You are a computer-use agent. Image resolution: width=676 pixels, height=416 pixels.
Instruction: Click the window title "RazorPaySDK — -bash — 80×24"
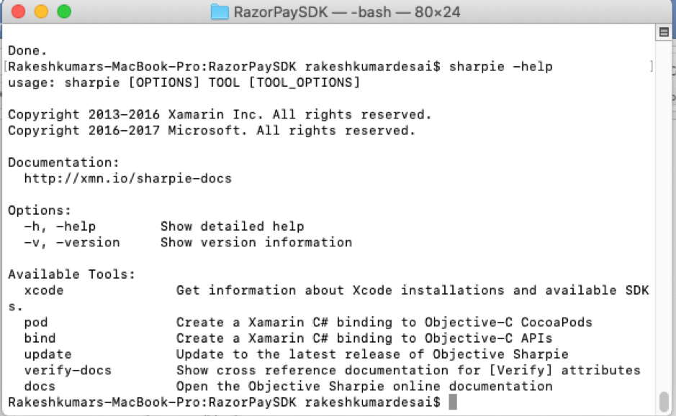pos(348,11)
